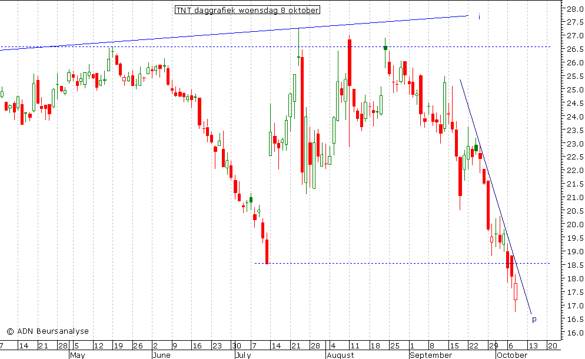
Task: Click date label 22 on time axis
Action: (x=473, y=345)
